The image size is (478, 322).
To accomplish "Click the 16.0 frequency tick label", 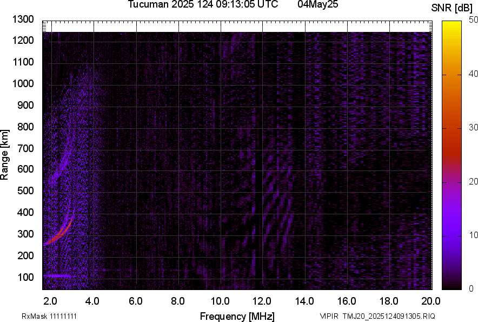I will (x=347, y=301).
